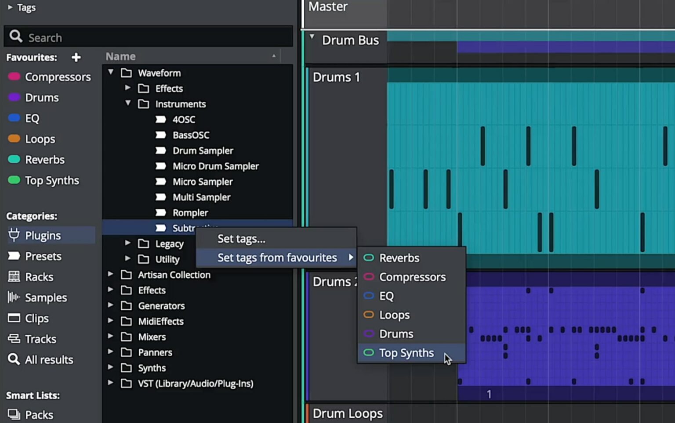Viewport: 675px width, 423px height.
Task: Expand the Effects folder under Waveform
Action: click(128, 88)
